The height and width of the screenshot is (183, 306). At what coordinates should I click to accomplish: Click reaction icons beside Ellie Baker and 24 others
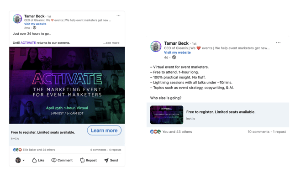coord(17,150)
